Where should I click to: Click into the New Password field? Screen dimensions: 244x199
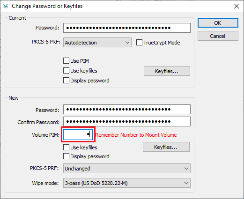coord(127,109)
